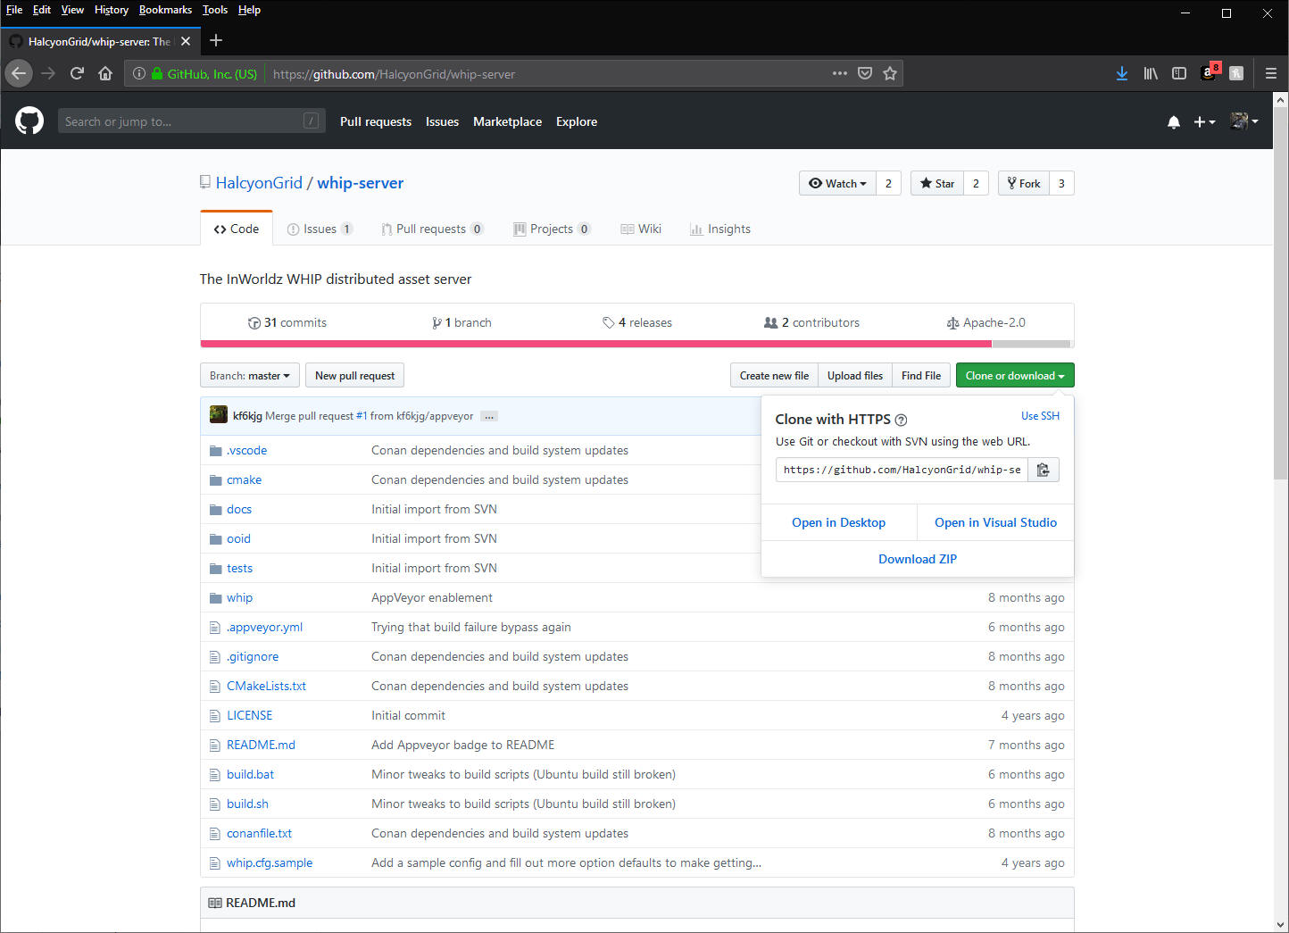Click the Upload files button
This screenshot has height=933, width=1289.
tap(855, 376)
